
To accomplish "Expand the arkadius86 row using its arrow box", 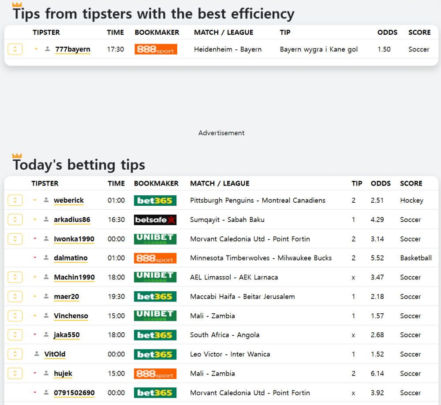I will (x=15, y=219).
